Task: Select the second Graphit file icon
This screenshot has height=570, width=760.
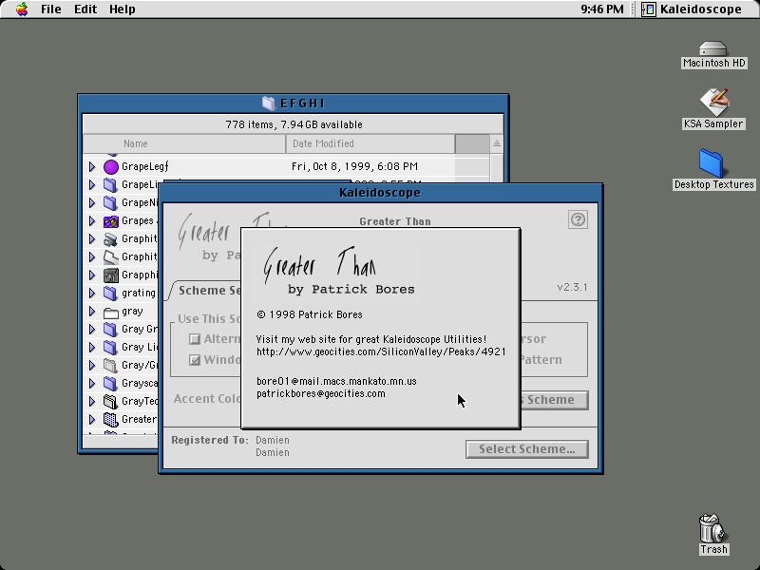Action: pyautogui.click(x=111, y=256)
